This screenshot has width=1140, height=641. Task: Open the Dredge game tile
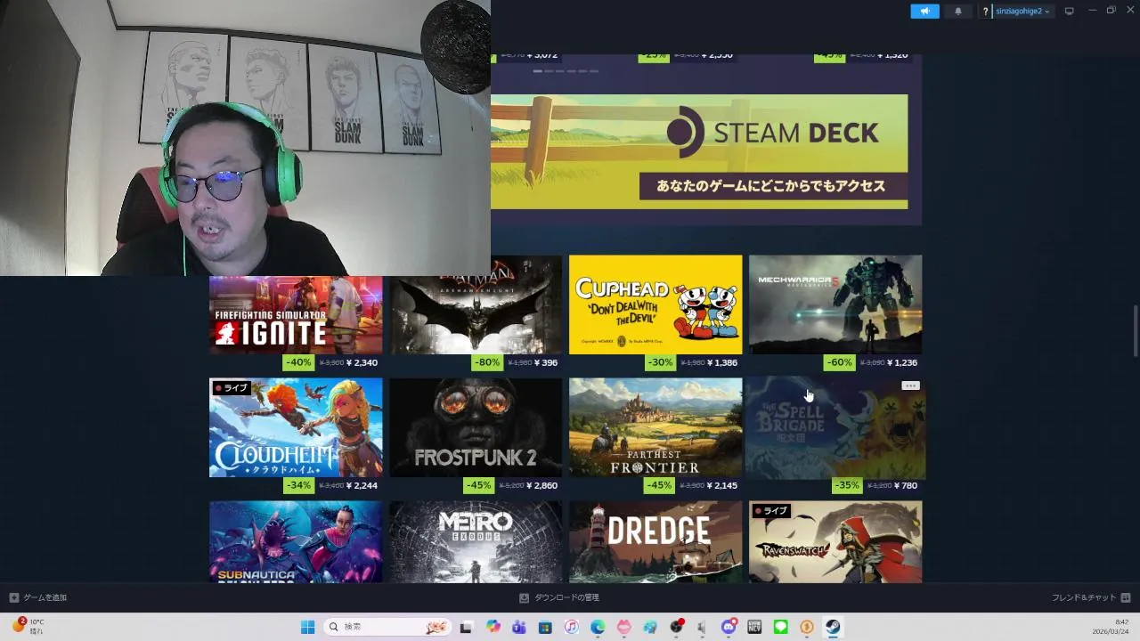point(655,541)
